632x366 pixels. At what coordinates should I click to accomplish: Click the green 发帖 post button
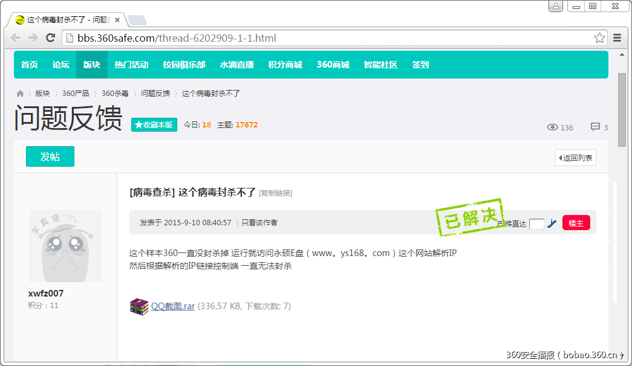pos(50,156)
